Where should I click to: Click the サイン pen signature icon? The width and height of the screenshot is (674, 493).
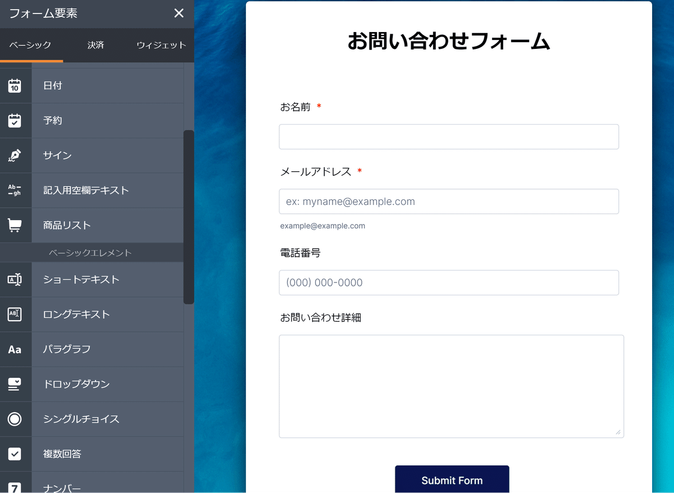[x=15, y=155]
